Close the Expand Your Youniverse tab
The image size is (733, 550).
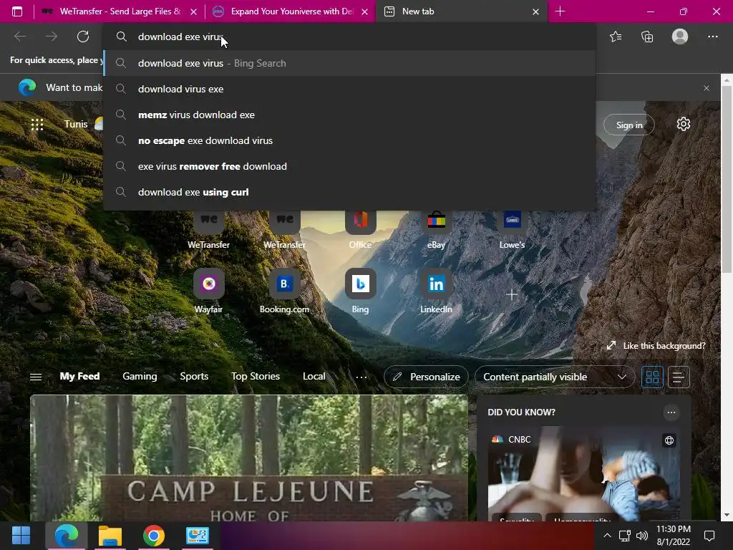(x=364, y=12)
